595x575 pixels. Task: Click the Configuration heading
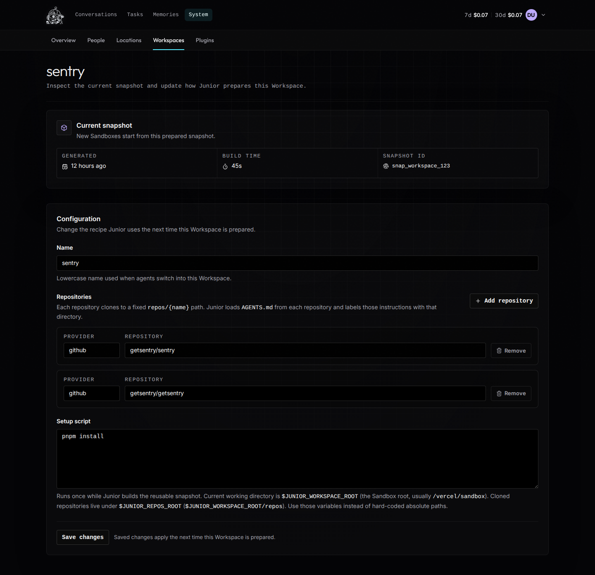coord(79,219)
